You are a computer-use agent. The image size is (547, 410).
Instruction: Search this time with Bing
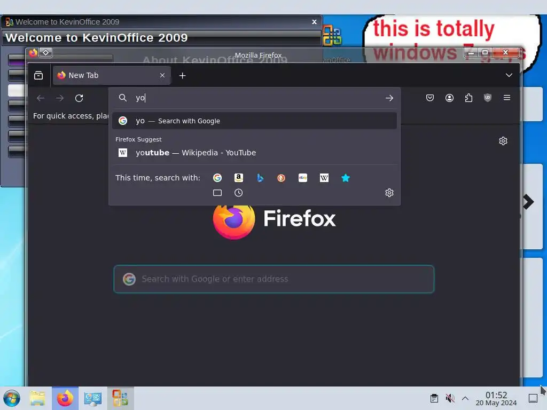tap(260, 178)
